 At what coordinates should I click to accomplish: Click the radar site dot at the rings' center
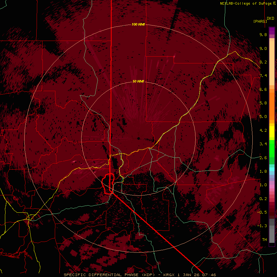click(138, 138)
